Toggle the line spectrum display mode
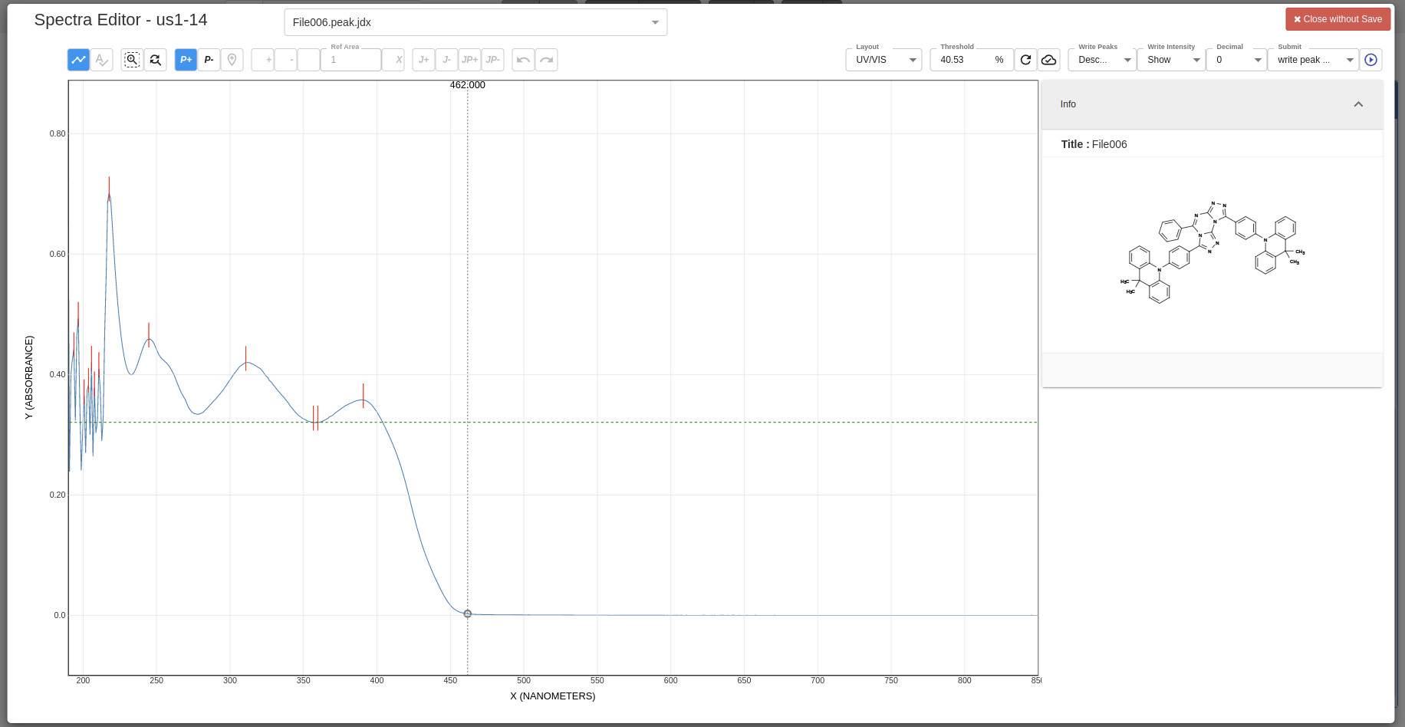The height and width of the screenshot is (727, 1405). click(77, 59)
